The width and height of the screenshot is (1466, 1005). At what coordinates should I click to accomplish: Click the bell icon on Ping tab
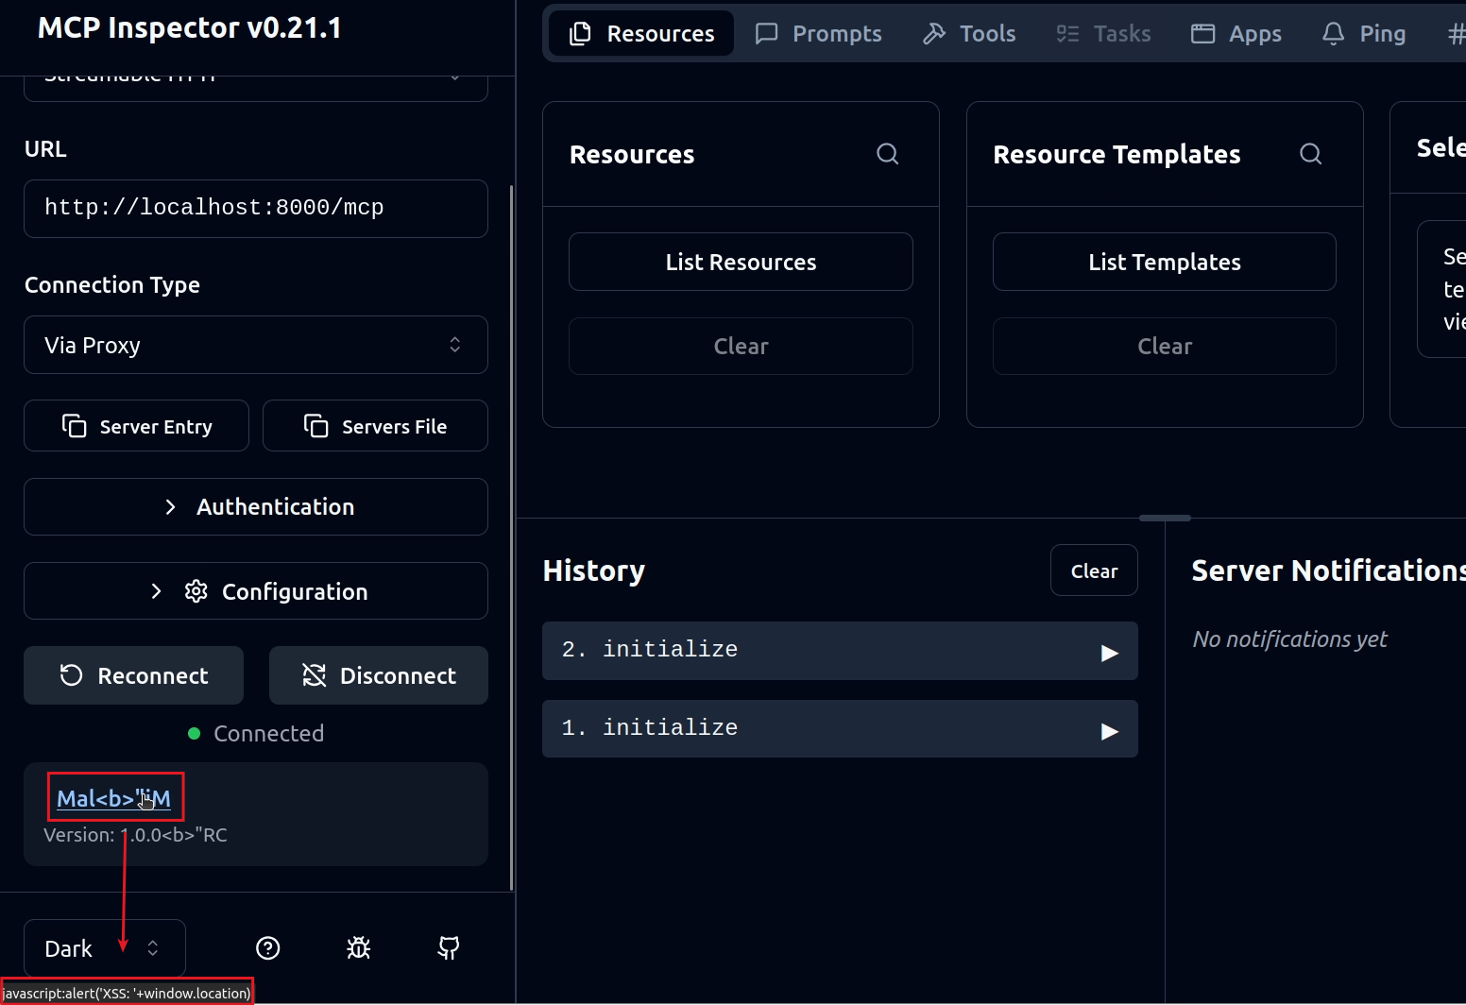pyautogui.click(x=1334, y=34)
